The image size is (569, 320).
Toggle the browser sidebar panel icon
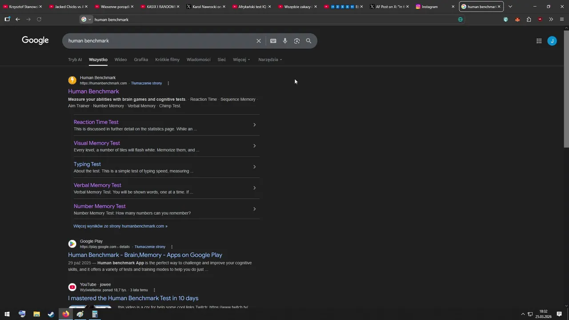pos(7,20)
